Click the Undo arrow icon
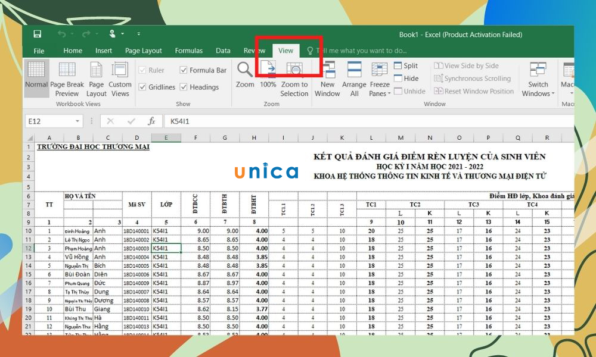The image size is (596, 357). point(61,34)
